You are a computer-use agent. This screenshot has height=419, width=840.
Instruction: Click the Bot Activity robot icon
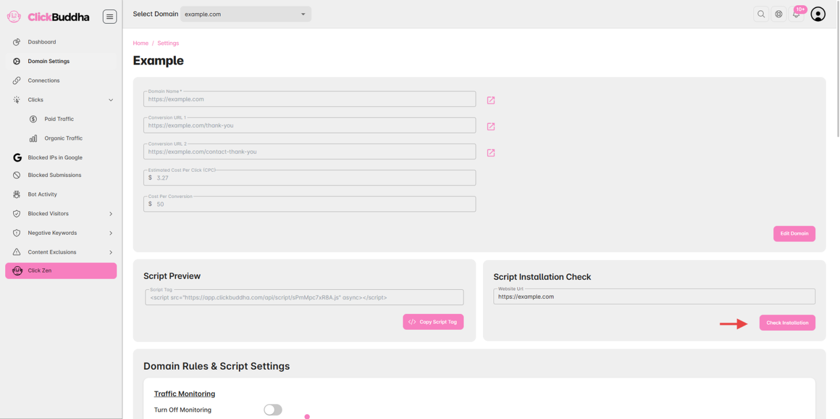coord(17,194)
